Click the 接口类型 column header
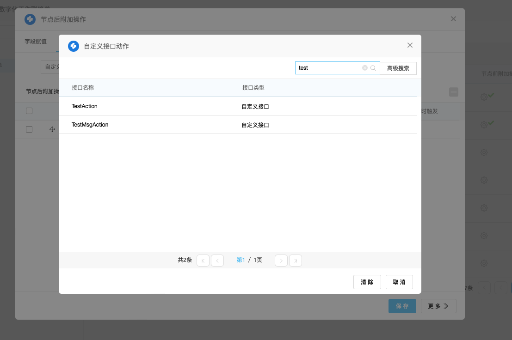The height and width of the screenshot is (340, 512). tap(253, 88)
